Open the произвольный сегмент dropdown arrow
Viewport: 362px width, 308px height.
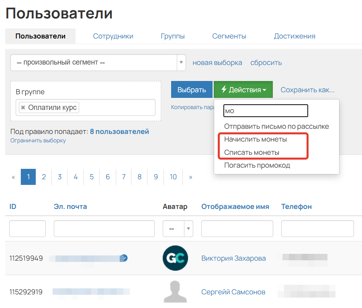[181, 63]
